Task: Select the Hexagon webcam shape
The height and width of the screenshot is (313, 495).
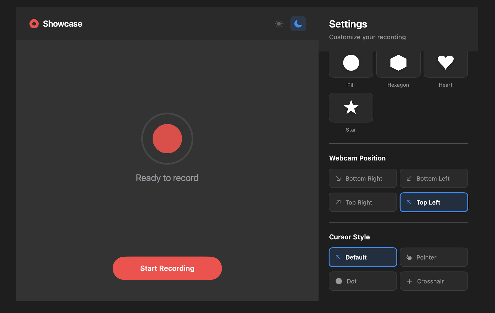Action: pos(398,63)
